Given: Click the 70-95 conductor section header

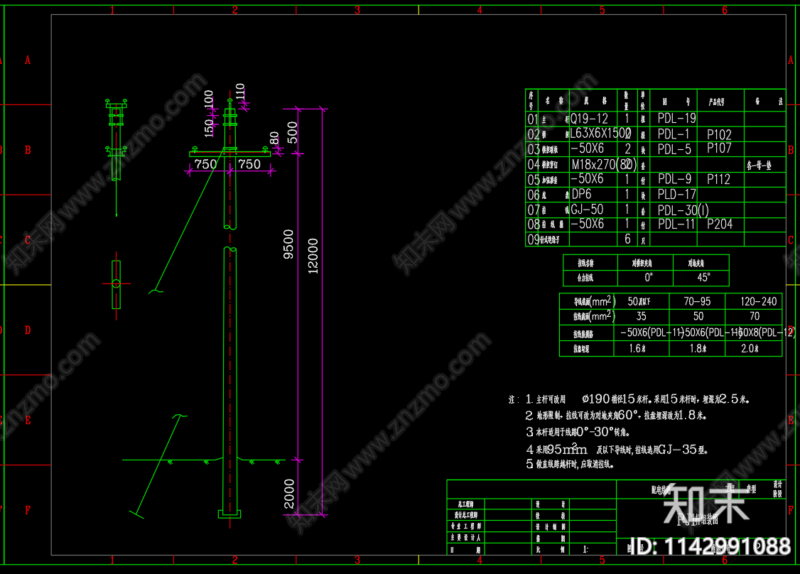Looking at the screenshot, I should 697,301.
